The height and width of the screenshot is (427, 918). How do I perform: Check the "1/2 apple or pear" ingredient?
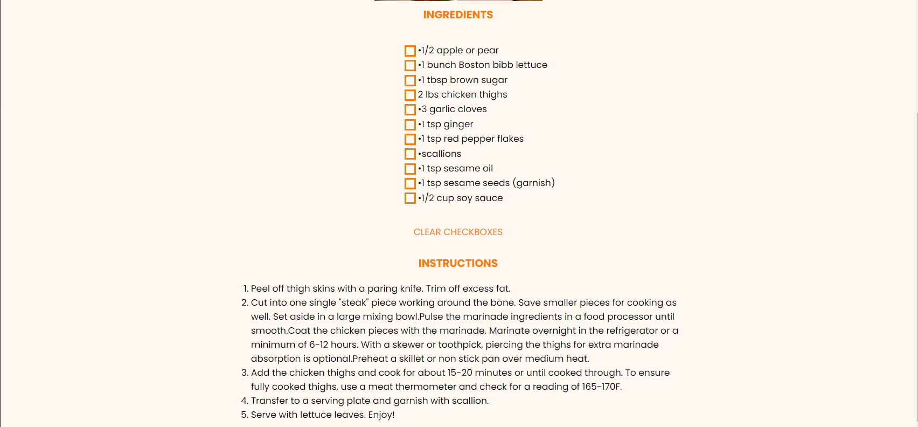[410, 51]
